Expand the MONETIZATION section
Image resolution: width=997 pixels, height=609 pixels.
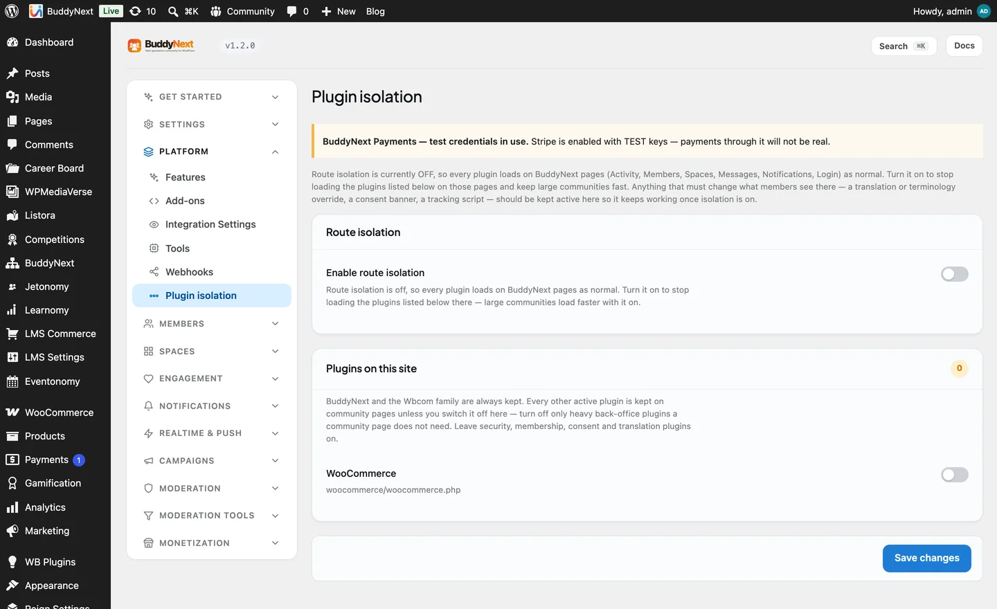click(x=212, y=543)
